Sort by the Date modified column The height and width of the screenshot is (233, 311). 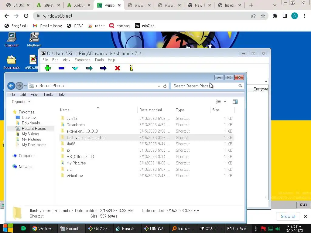click(151, 110)
